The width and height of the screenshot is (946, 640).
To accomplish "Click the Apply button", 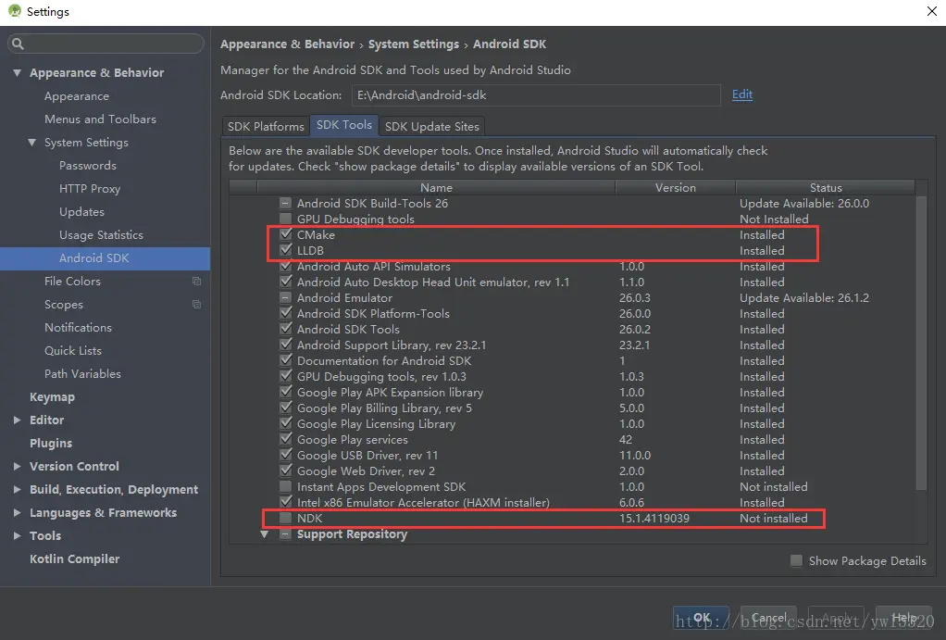I will (836, 618).
